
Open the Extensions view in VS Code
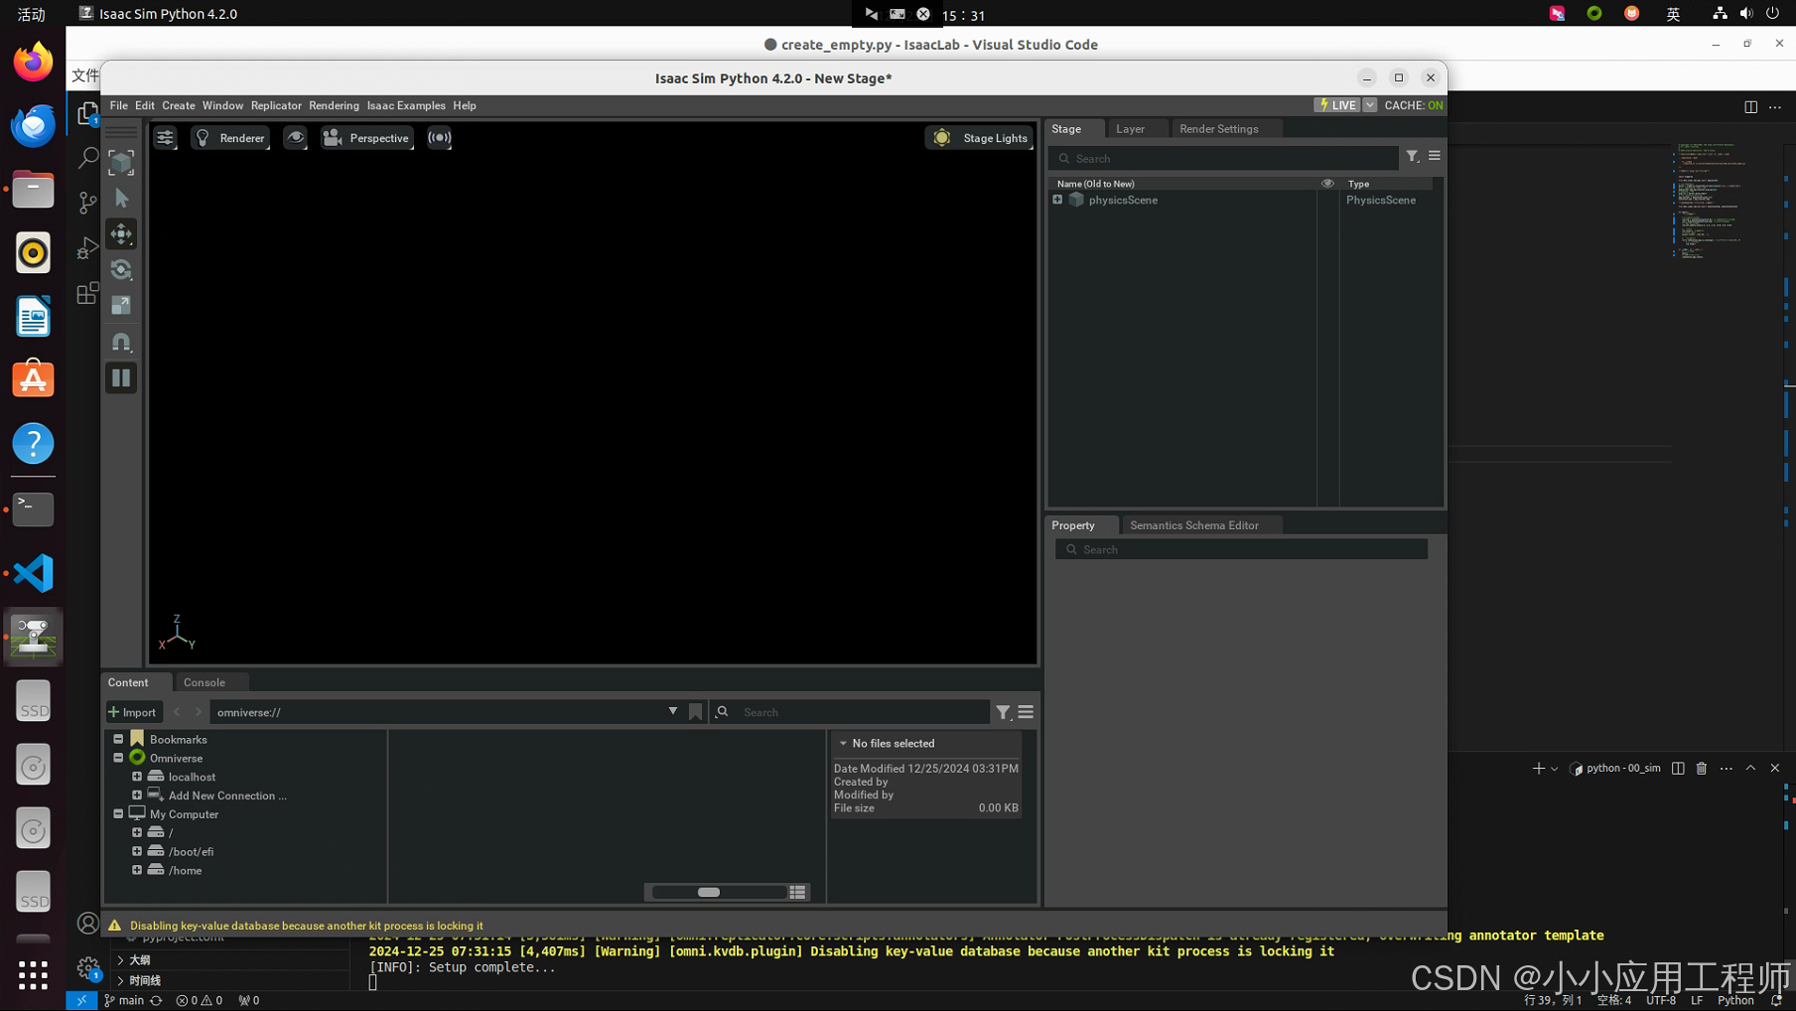[x=87, y=293]
